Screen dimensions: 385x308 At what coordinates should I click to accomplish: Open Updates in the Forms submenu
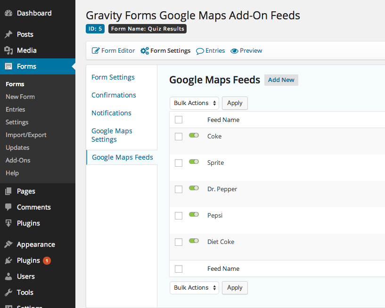pyautogui.click(x=17, y=148)
